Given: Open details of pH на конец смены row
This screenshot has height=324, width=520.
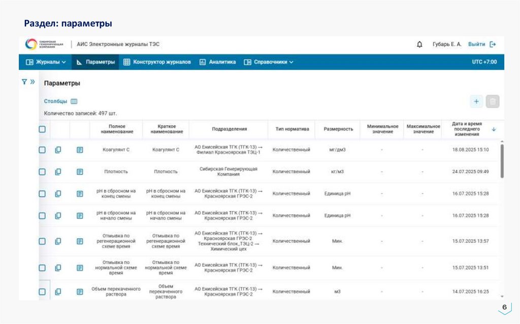Looking at the screenshot, I should [80, 194].
